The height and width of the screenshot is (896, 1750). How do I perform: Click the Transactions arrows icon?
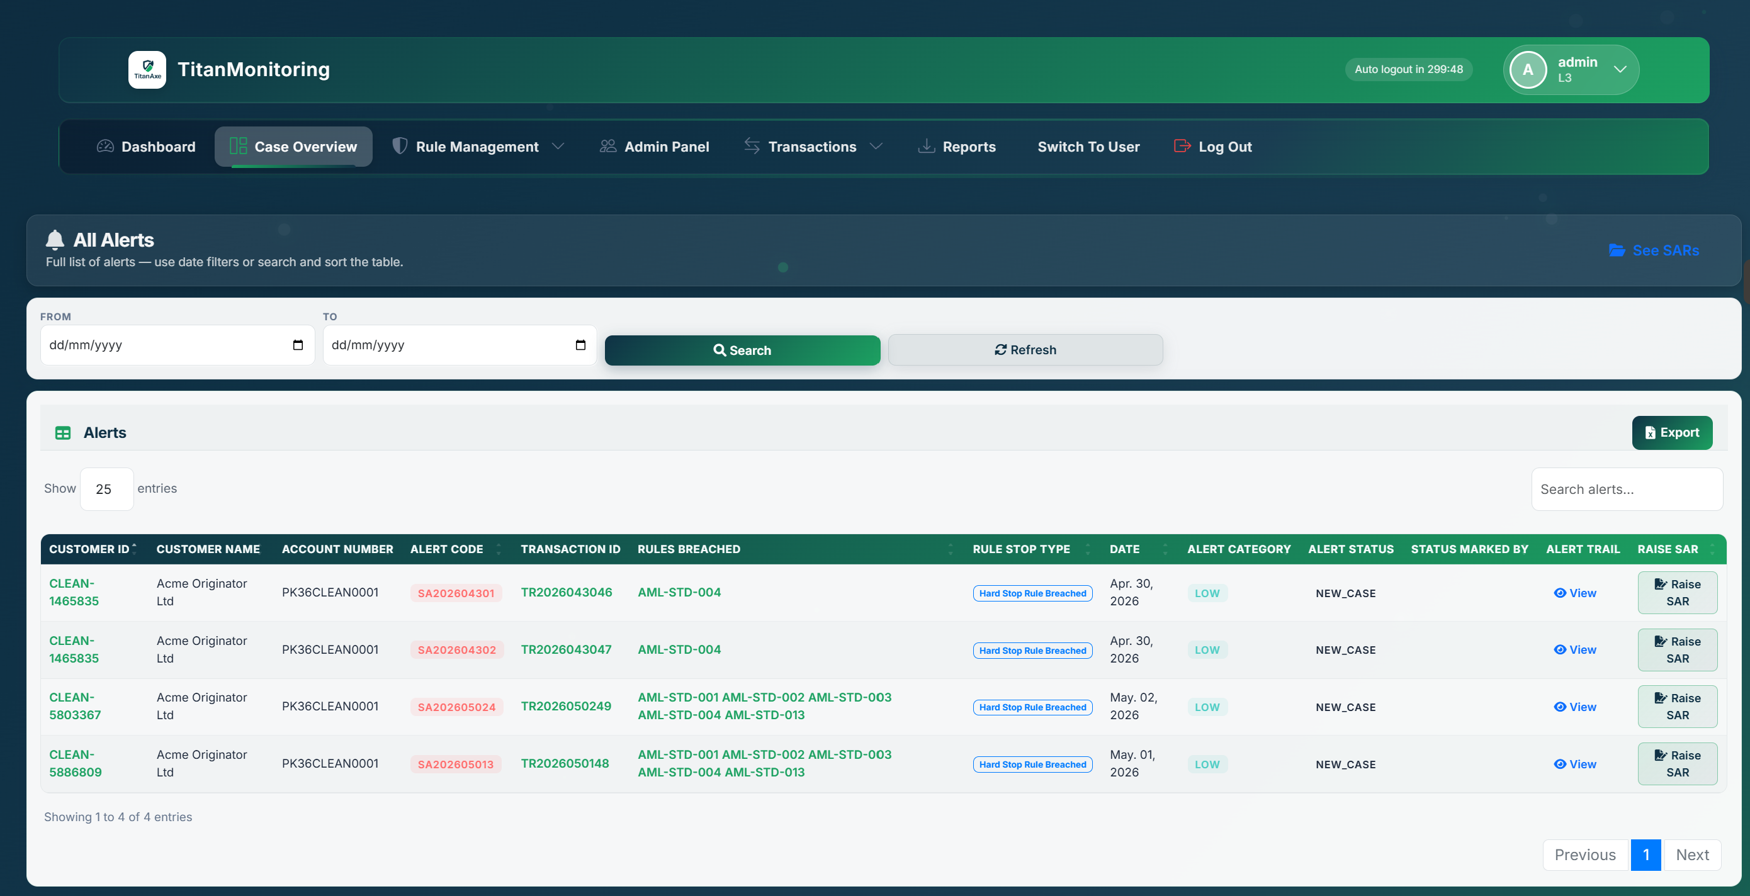pos(752,146)
